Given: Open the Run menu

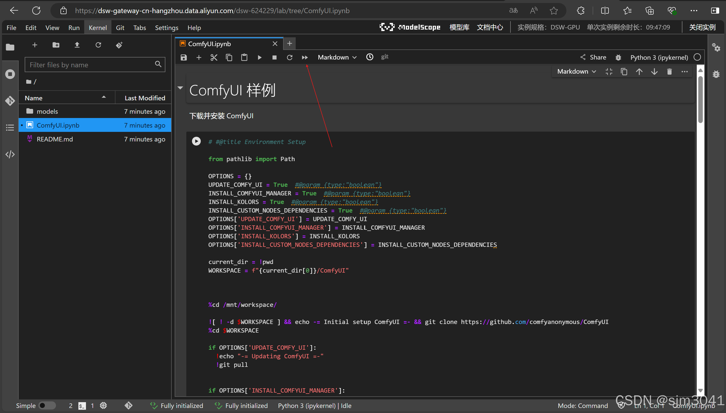Looking at the screenshot, I should [x=74, y=27].
